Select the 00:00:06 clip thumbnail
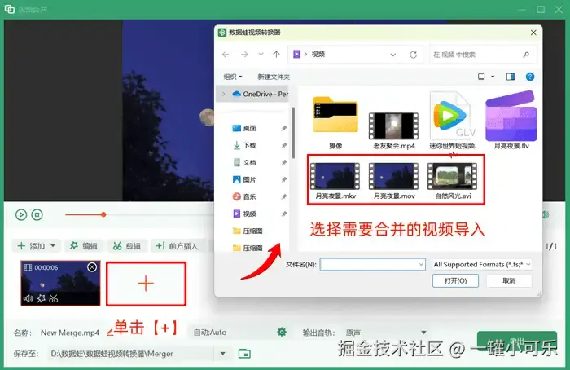This screenshot has height=370, width=570. pyautogui.click(x=60, y=283)
